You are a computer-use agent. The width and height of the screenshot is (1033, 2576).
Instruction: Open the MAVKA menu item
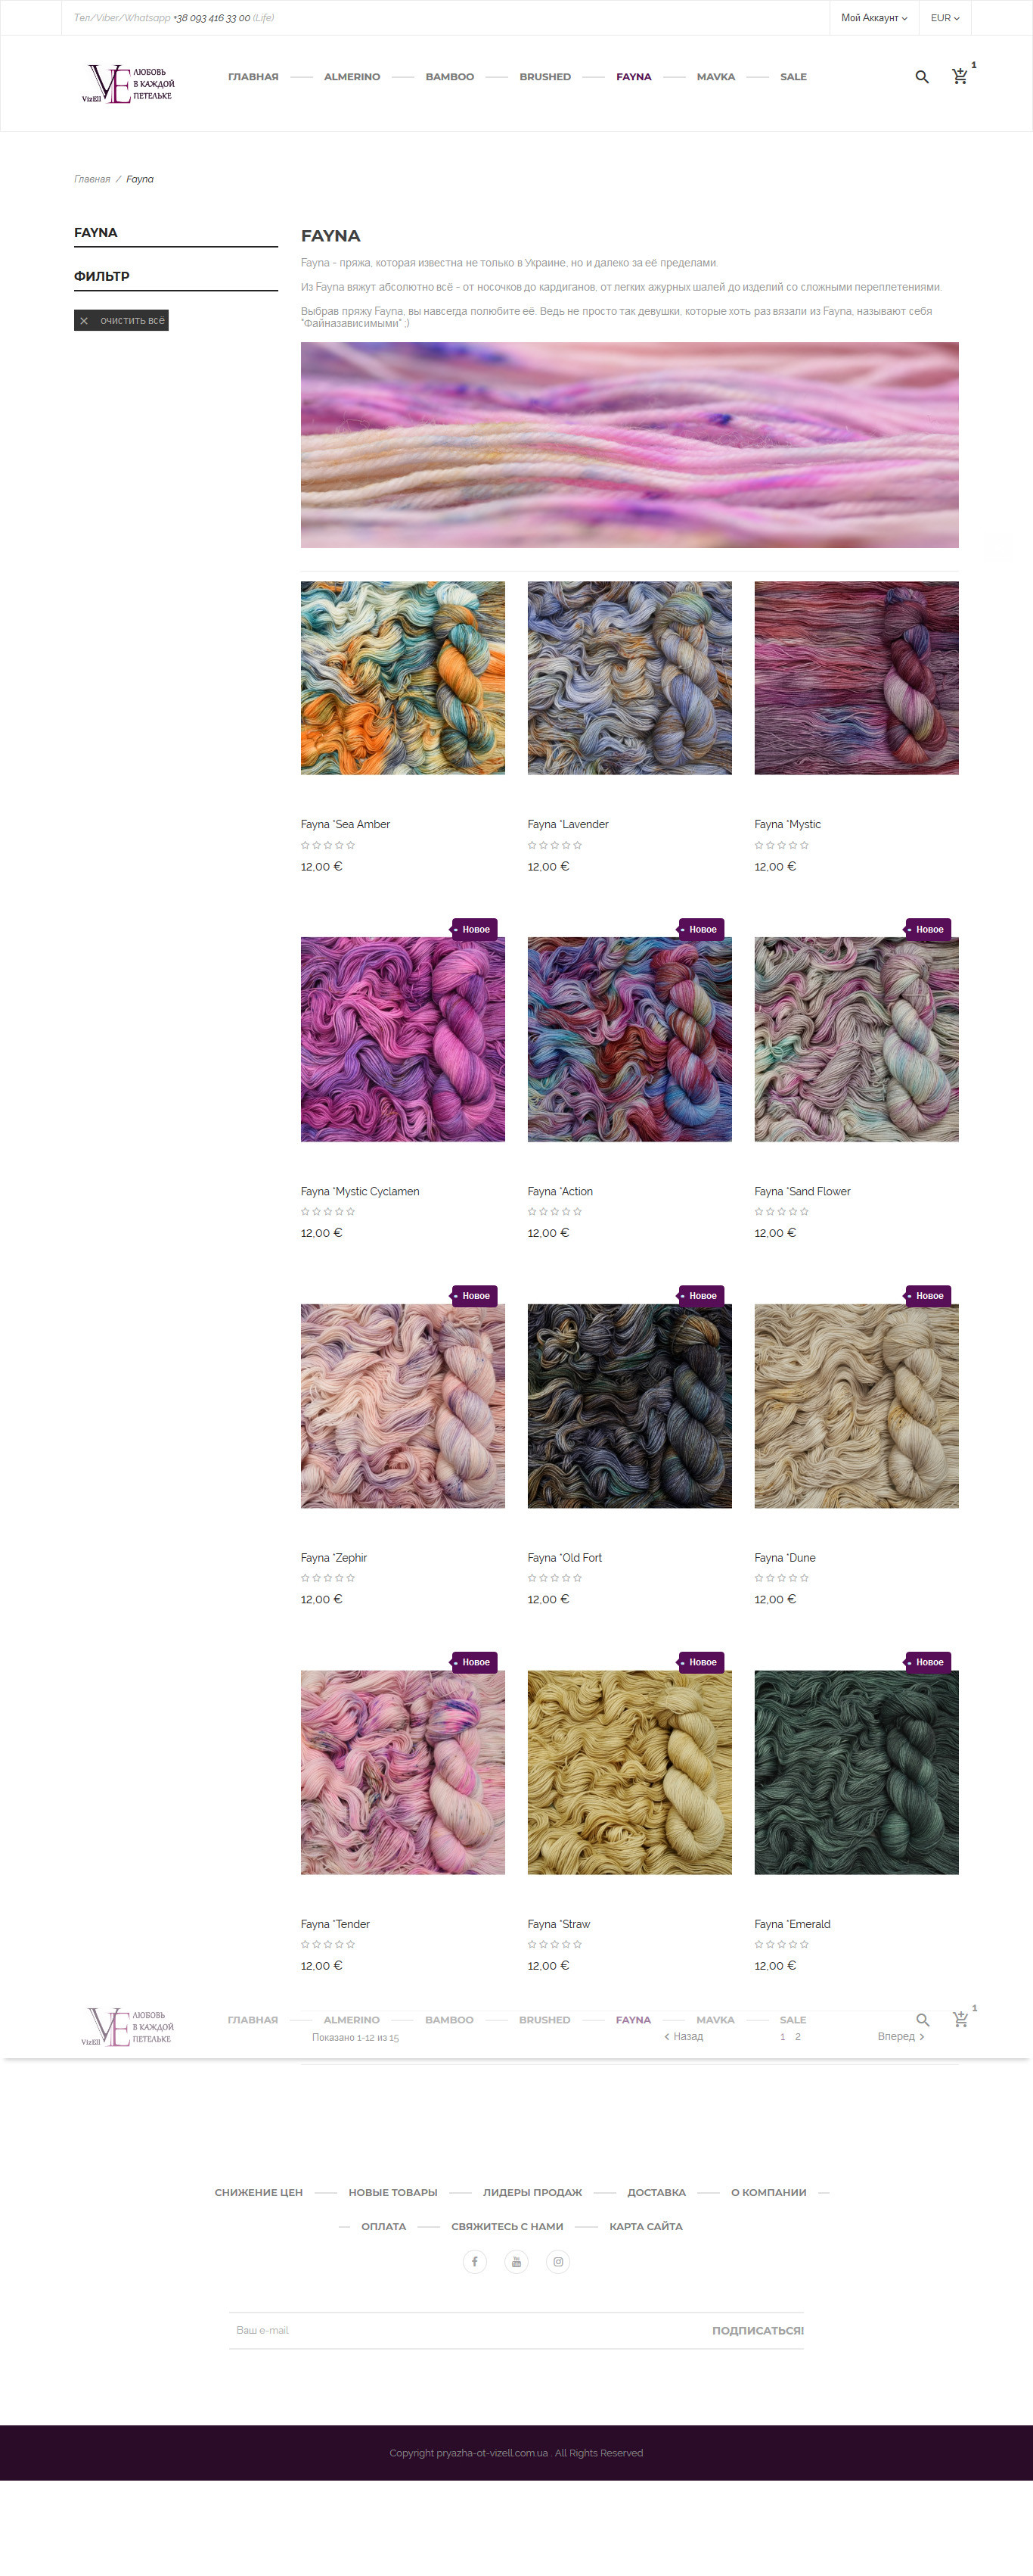click(x=715, y=77)
